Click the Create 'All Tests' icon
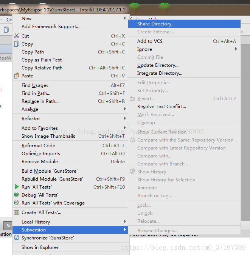 (17, 212)
